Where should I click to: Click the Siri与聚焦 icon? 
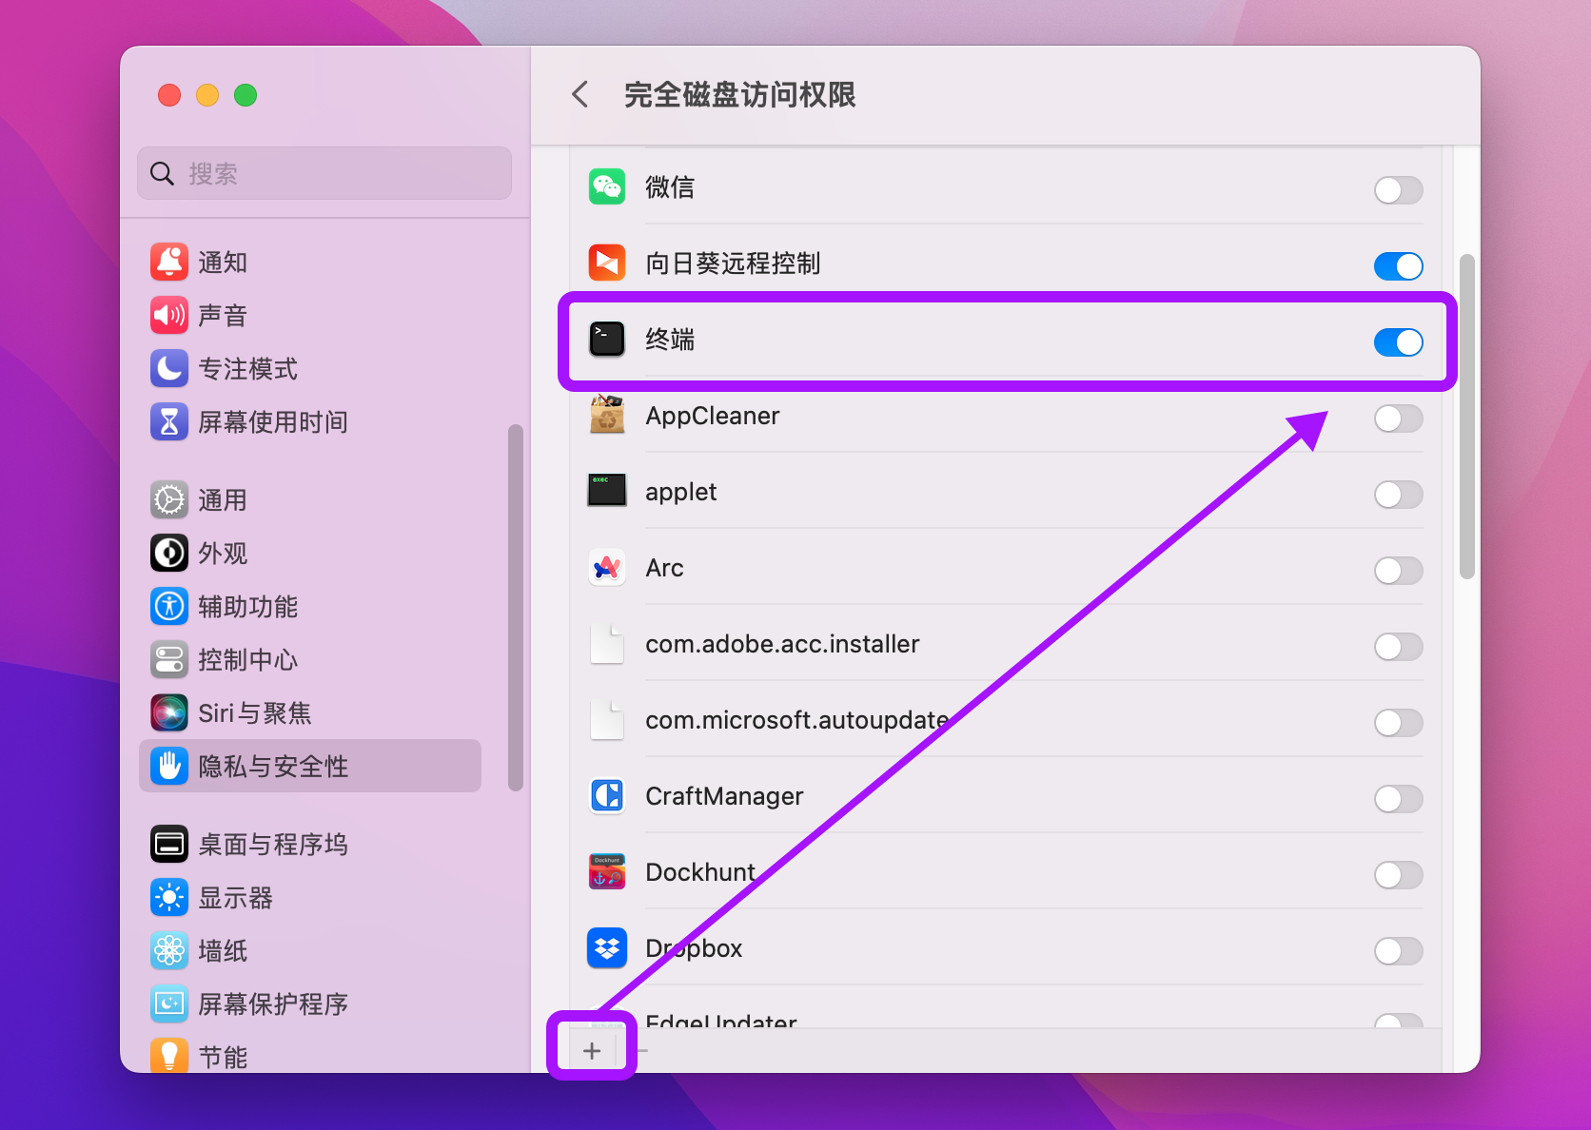pyautogui.click(x=169, y=713)
